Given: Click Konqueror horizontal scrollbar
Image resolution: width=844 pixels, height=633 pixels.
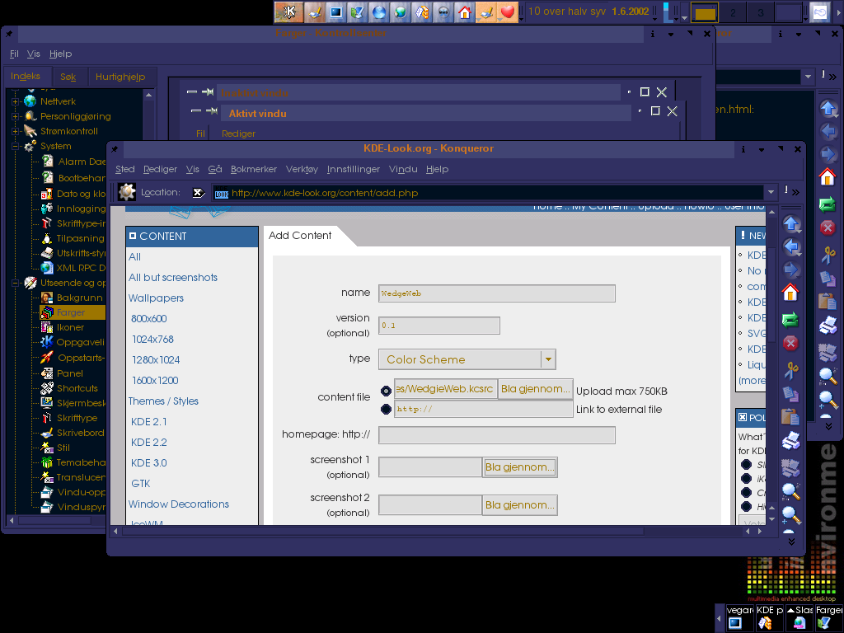Looking at the screenshot, I should pyautogui.click(x=383, y=532).
